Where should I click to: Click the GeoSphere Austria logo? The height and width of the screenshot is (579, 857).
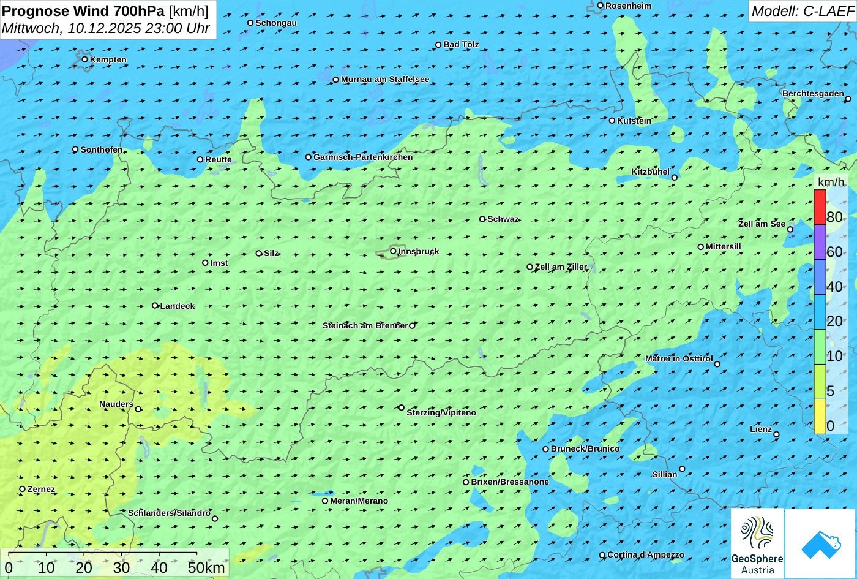[x=757, y=543]
